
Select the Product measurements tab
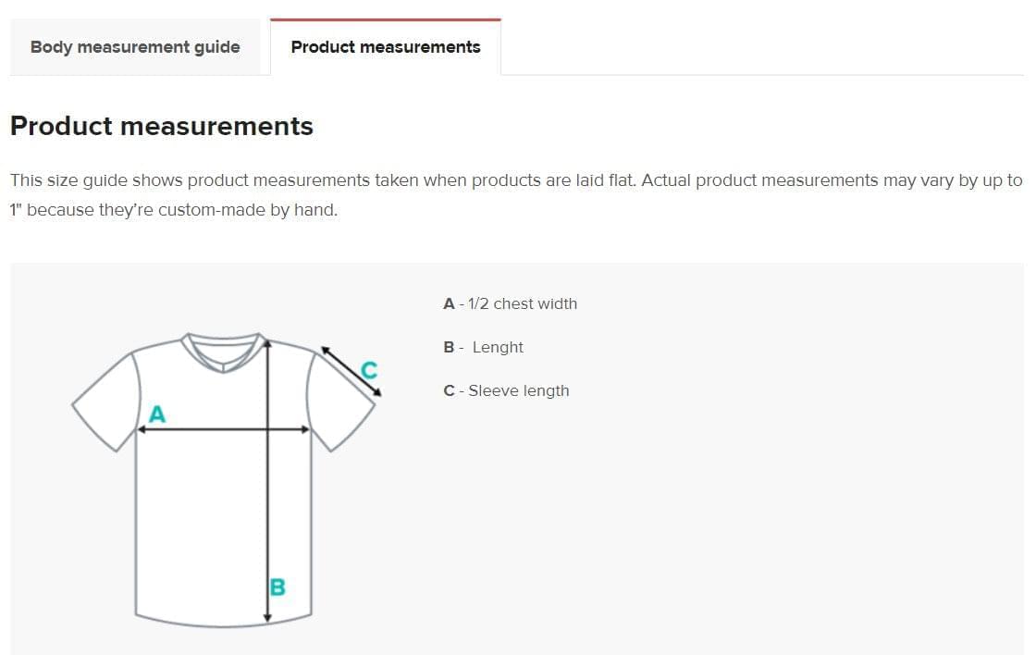[386, 47]
